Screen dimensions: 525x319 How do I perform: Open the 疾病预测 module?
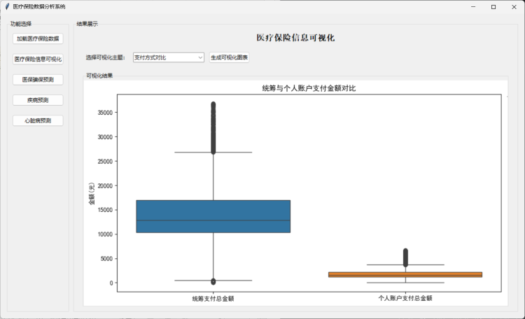[x=38, y=100]
